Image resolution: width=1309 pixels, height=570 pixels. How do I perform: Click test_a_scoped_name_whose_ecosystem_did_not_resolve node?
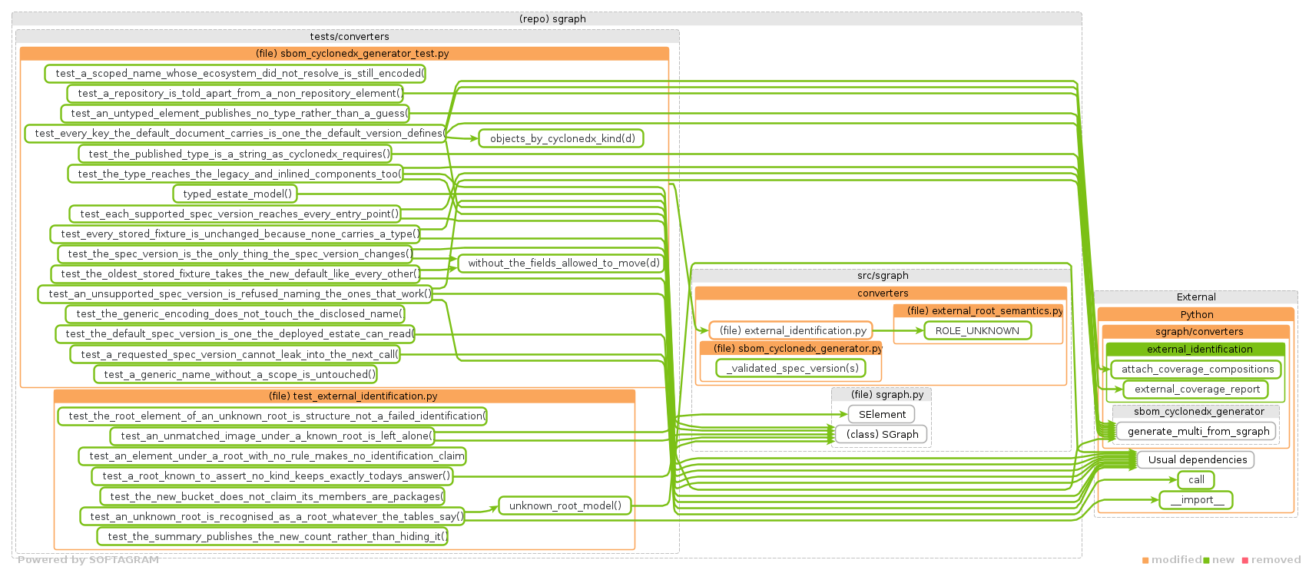coord(235,73)
